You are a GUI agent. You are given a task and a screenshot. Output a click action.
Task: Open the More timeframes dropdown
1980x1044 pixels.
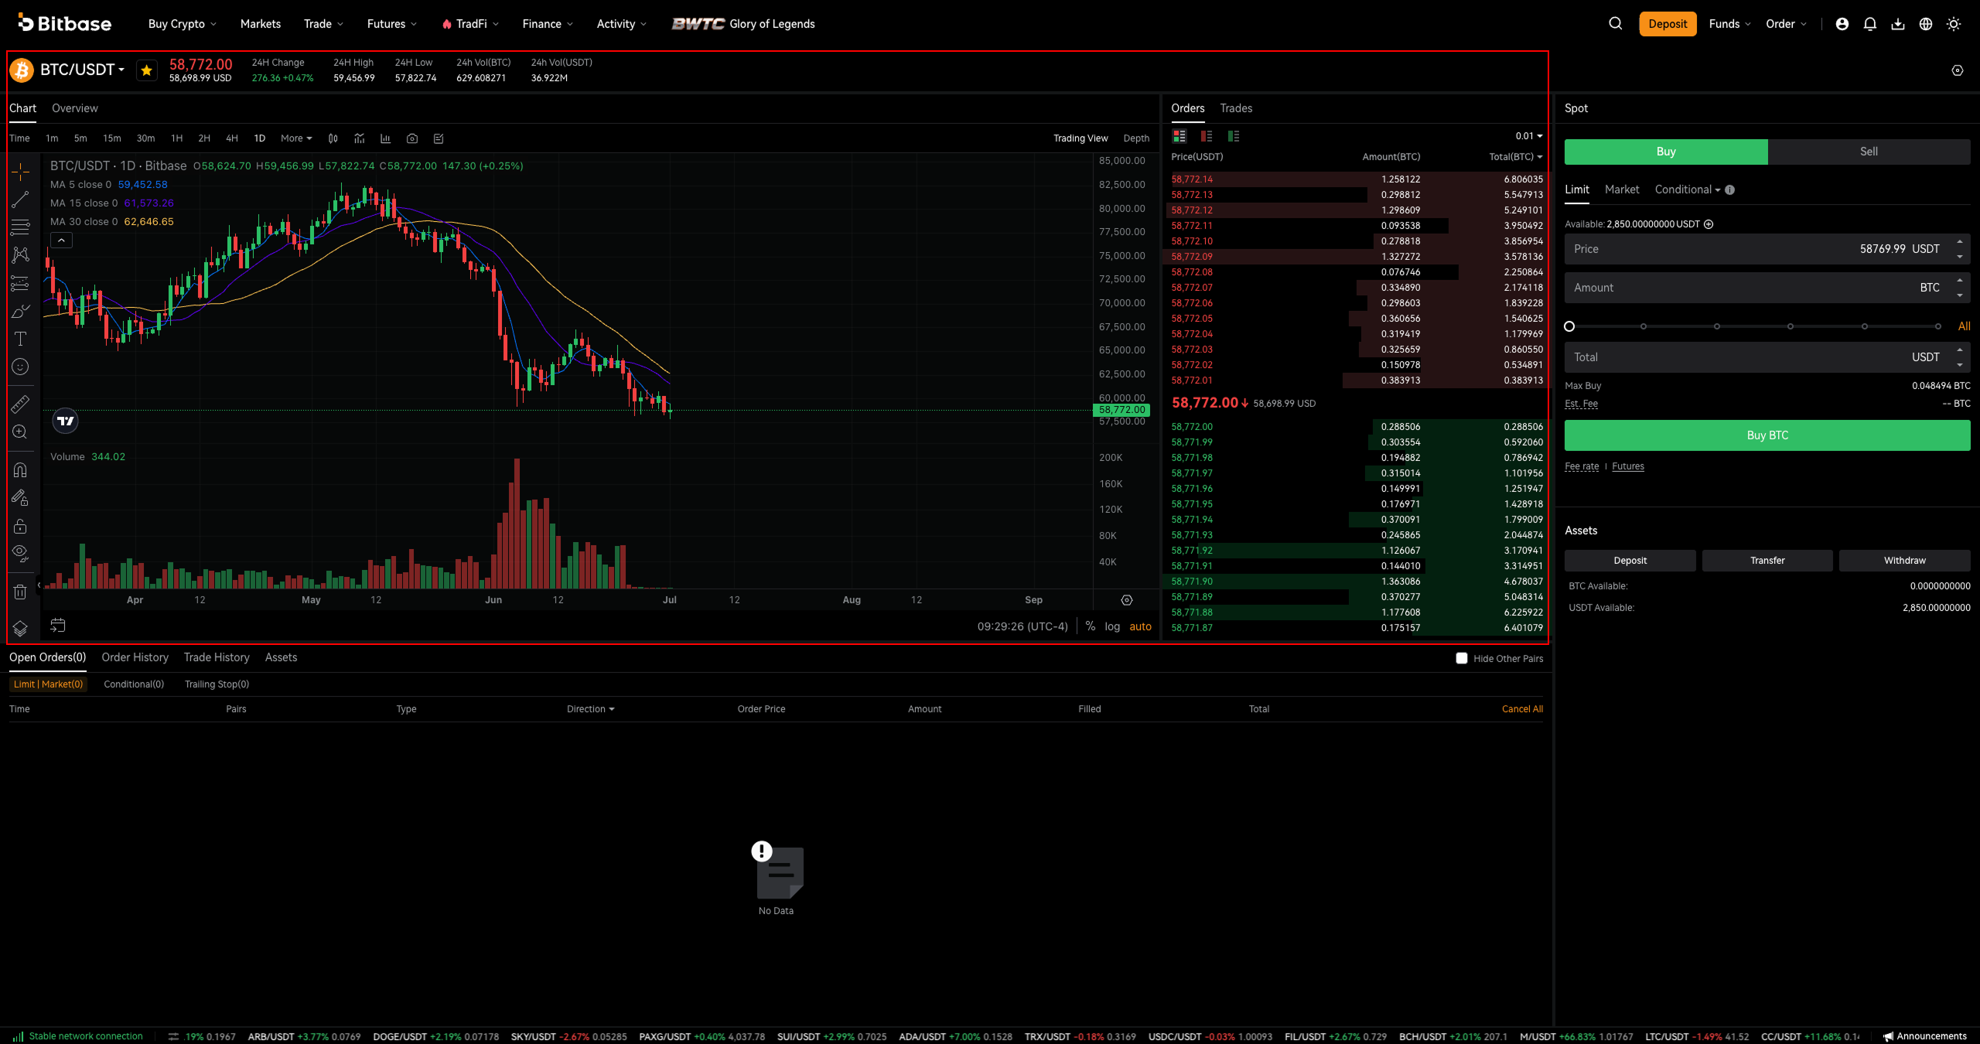pyautogui.click(x=296, y=138)
